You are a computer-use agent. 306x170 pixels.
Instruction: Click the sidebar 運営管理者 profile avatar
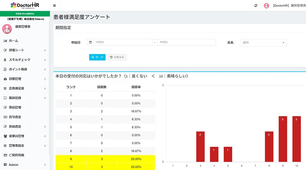pyautogui.click(x=7, y=29)
